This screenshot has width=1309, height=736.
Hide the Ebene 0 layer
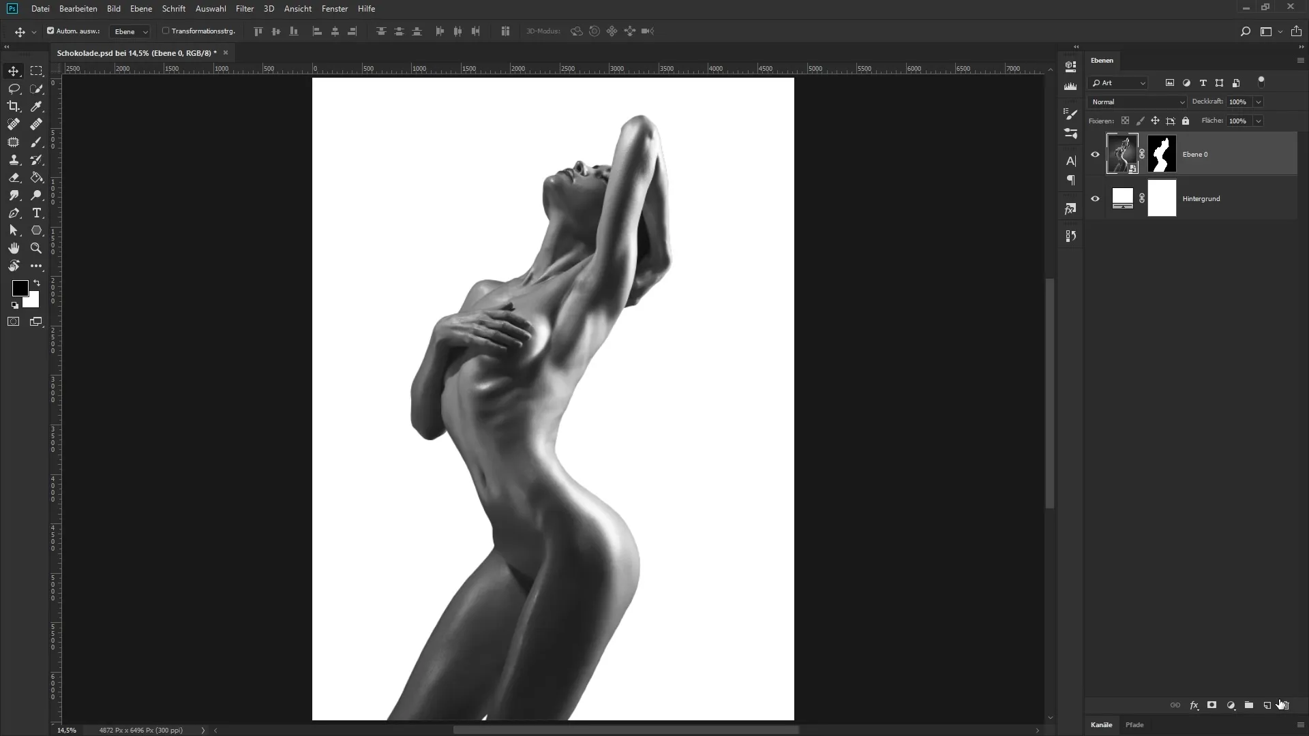pos(1095,154)
